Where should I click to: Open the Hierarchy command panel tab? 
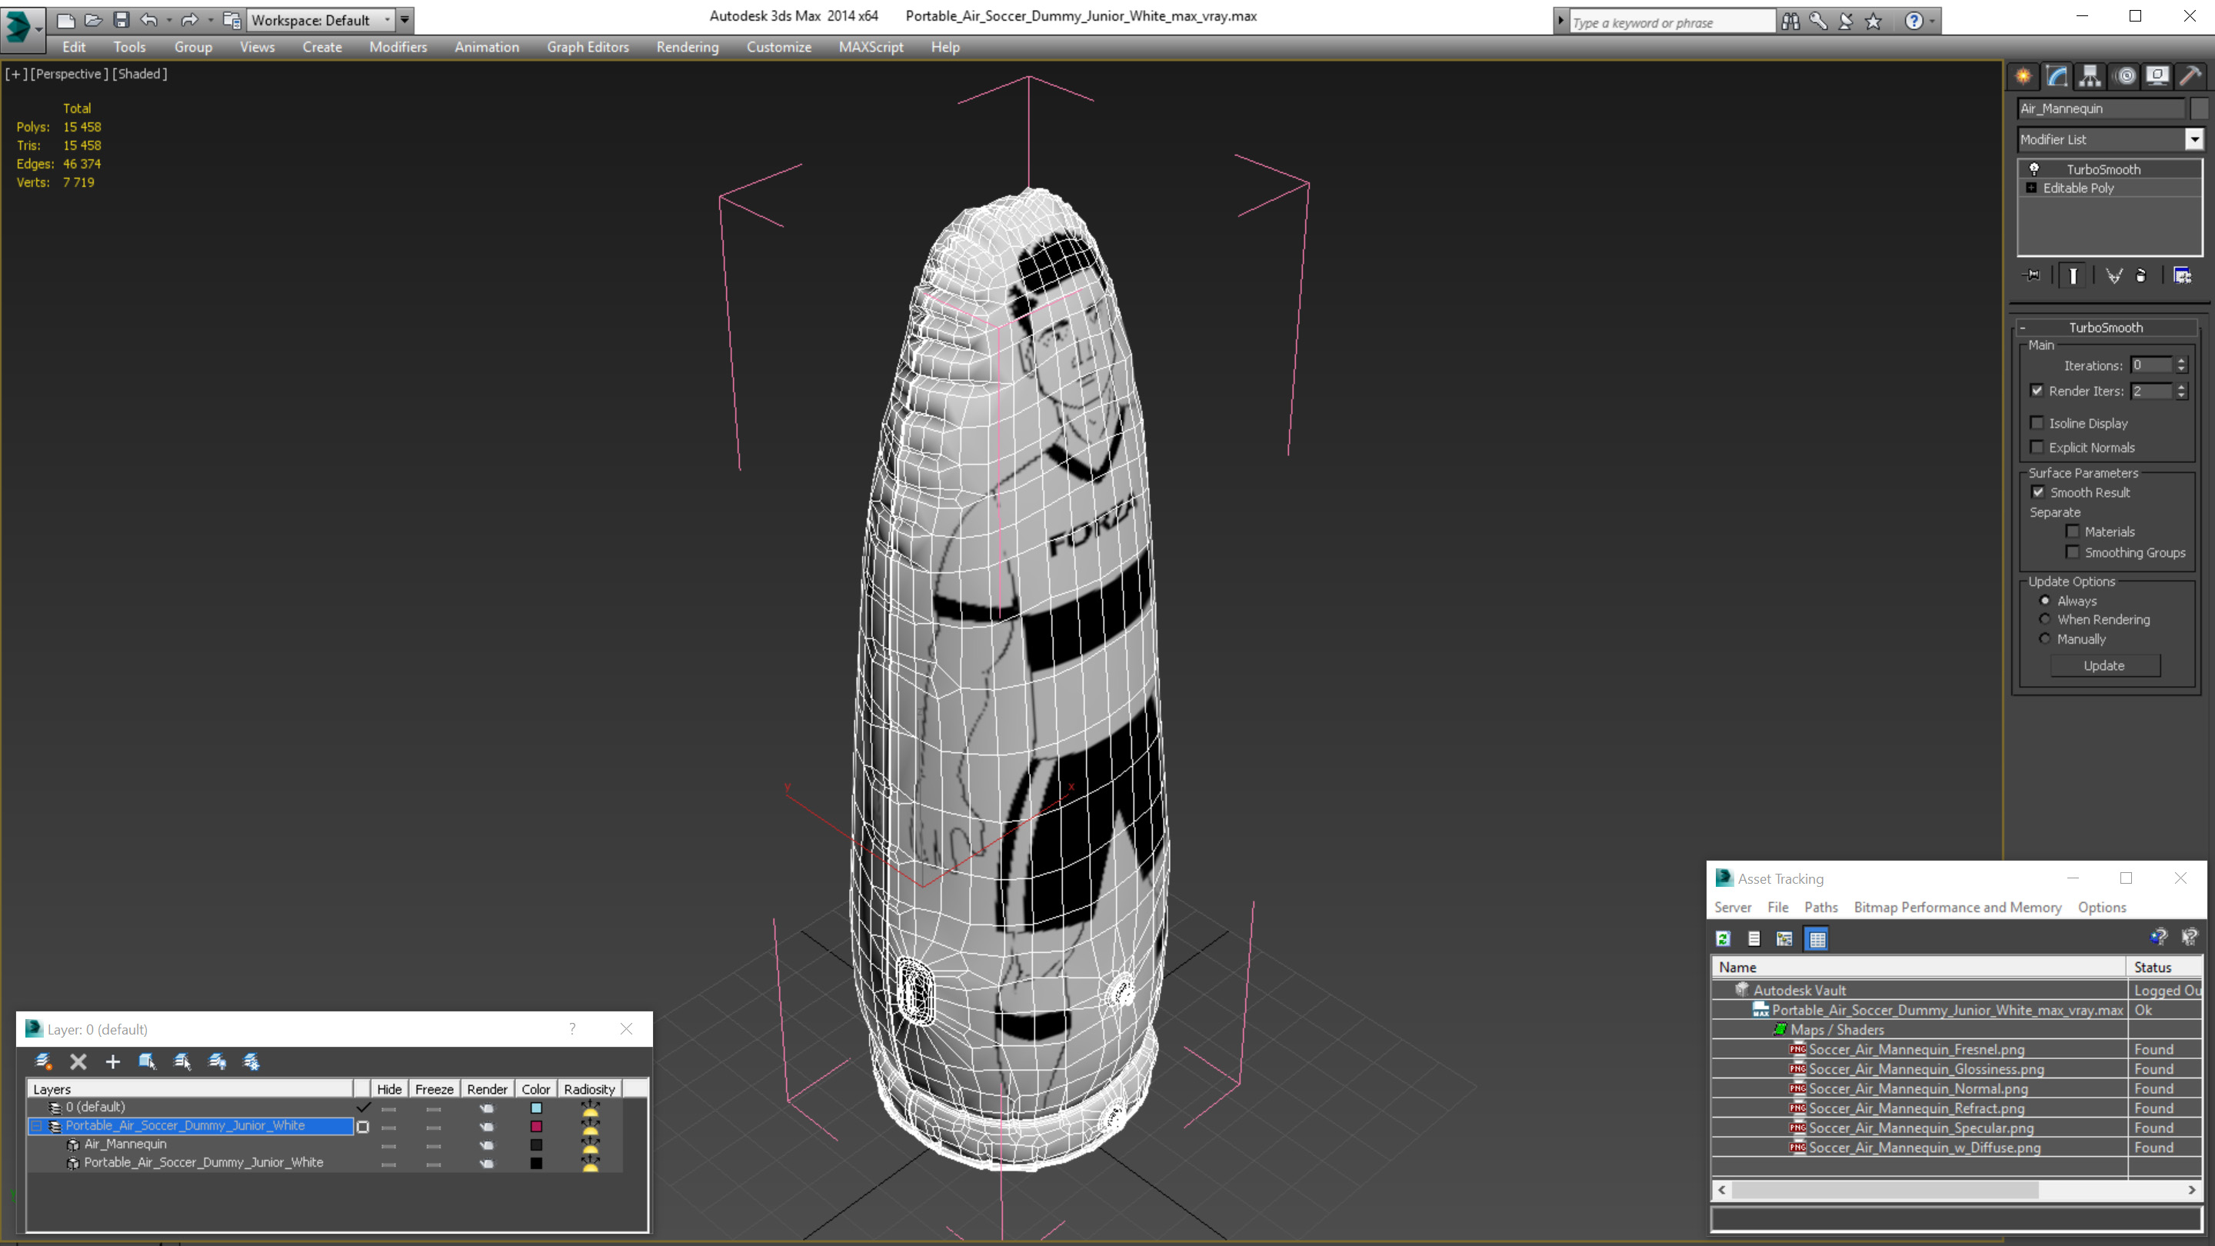coord(2090,75)
